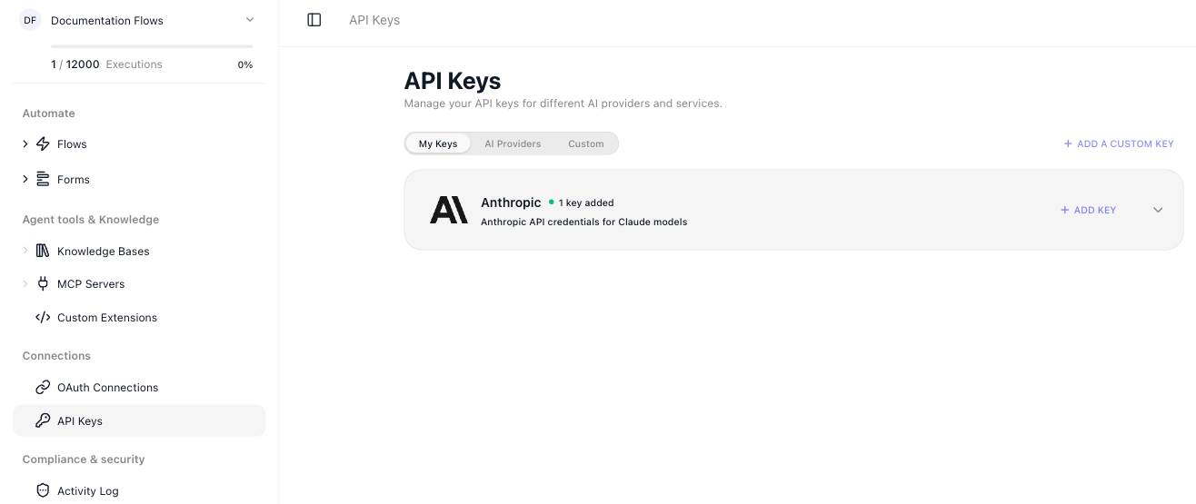Click the MCP Servers plug icon
1196x504 pixels.
click(x=43, y=283)
